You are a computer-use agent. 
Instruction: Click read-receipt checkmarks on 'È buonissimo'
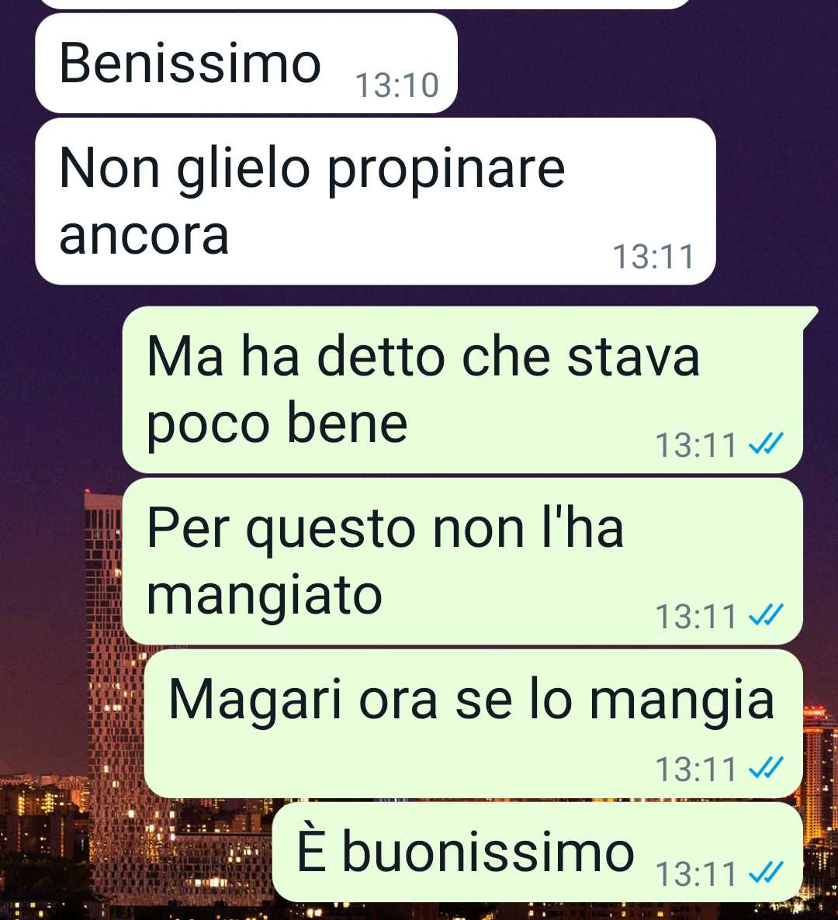point(766,873)
